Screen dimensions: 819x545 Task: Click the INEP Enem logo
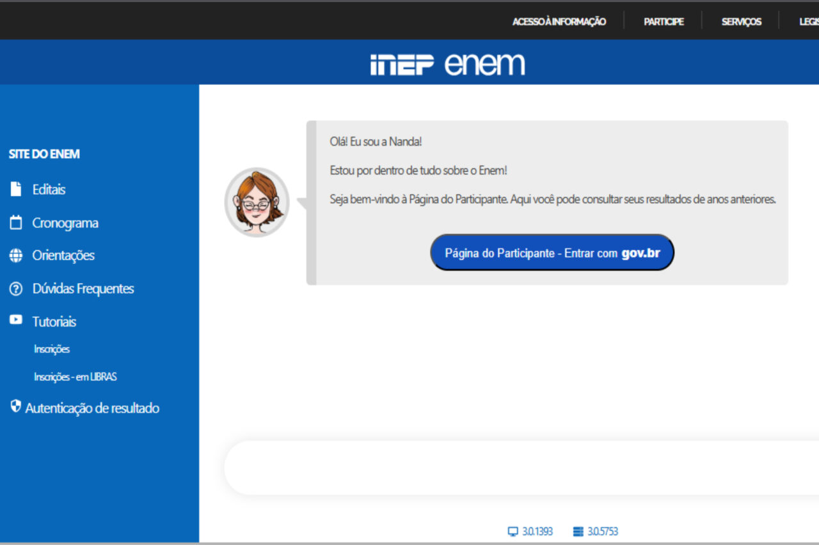[x=447, y=64]
